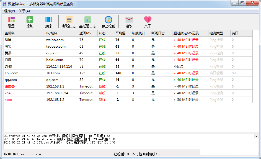Click port value 80
The height and width of the screenshot is (159, 261).
234,73
